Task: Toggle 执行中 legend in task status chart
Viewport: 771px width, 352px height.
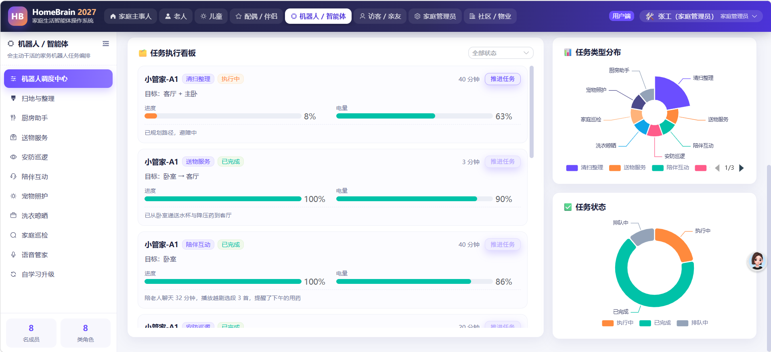Action: pyautogui.click(x=618, y=323)
